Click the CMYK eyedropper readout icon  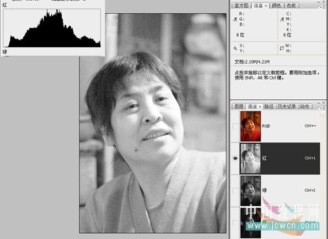282,19
